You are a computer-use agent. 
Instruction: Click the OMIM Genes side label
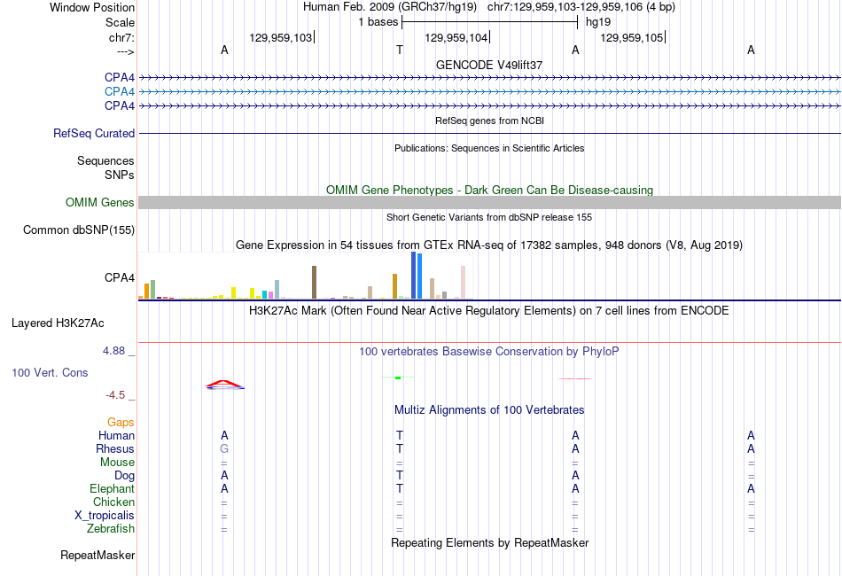pyautogui.click(x=99, y=202)
